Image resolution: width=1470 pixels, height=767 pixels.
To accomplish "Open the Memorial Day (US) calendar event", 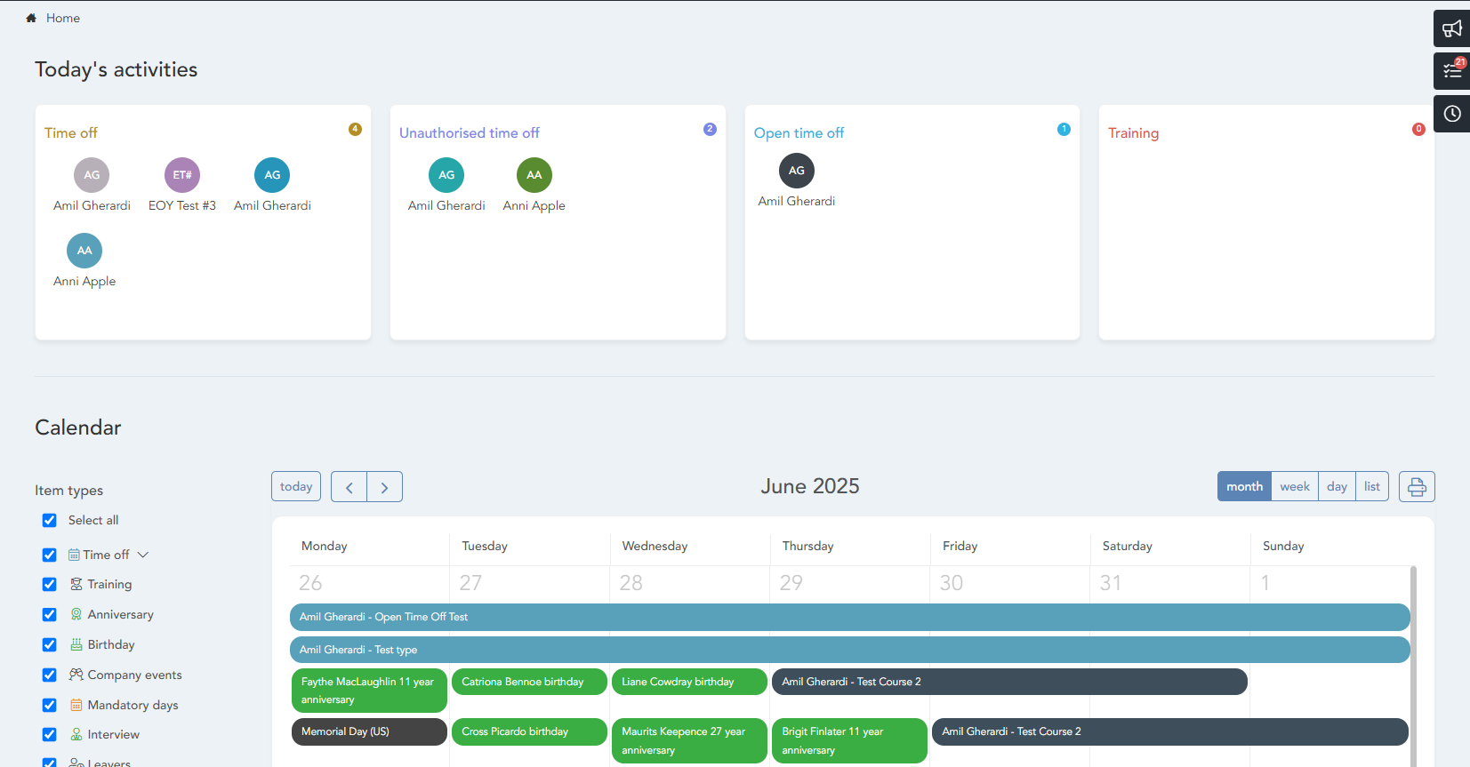I will 368,731.
